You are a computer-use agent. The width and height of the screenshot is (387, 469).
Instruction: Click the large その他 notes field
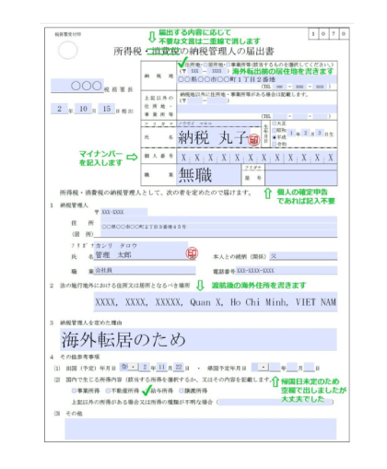pyautogui.click(x=201, y=429)
